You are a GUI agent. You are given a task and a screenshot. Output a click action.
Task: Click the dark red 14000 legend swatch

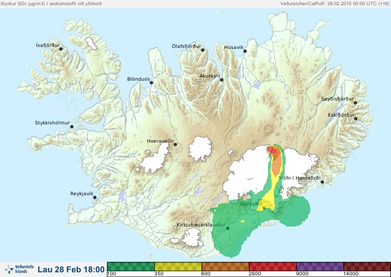[x=367, y=267]
